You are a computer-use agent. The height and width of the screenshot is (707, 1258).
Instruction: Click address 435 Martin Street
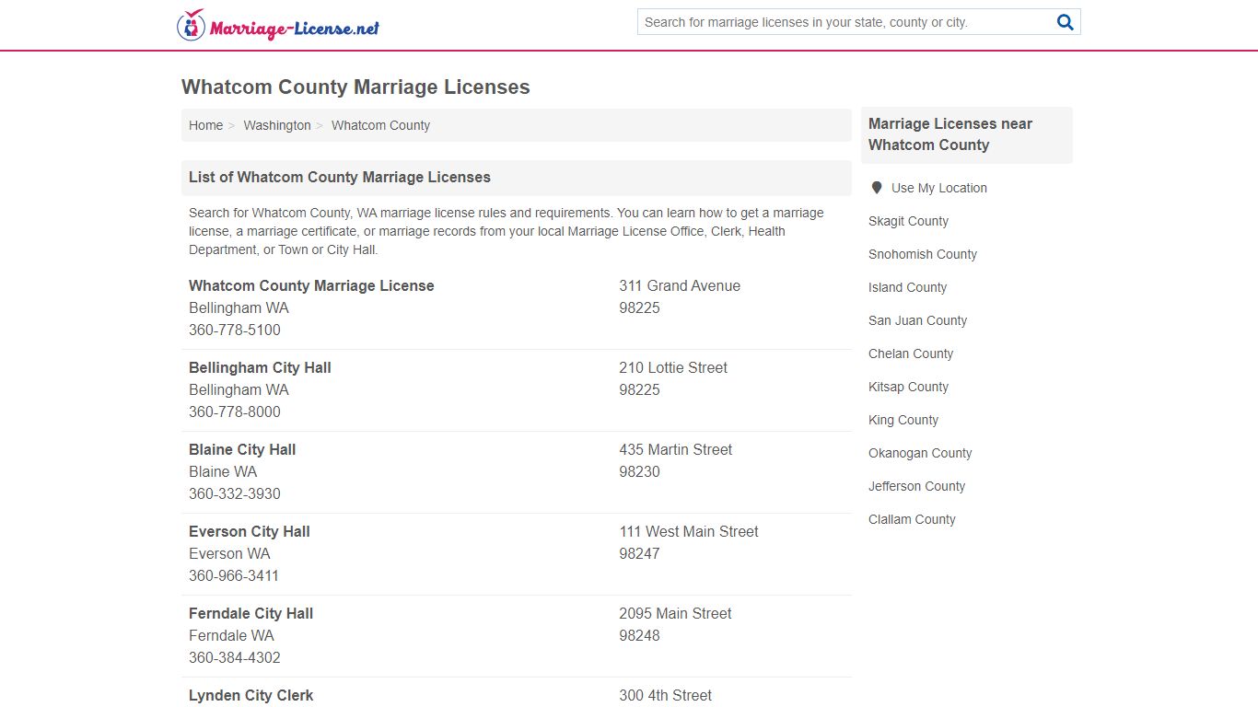[676, 449]
